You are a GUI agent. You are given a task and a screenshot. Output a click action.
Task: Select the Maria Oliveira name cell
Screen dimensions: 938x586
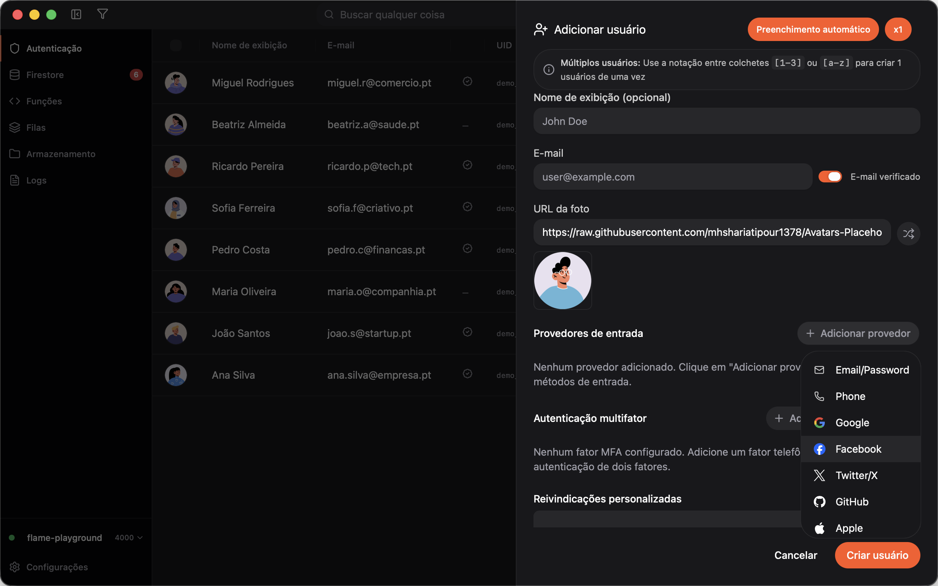(244, 292)
